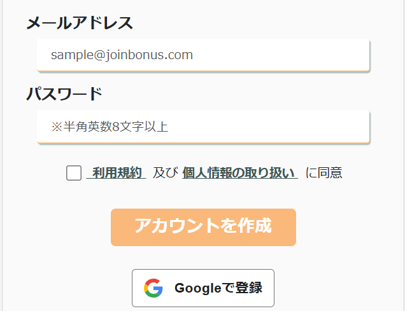Click the Google G logo icon
405x311 pixels.
(x=153, y=288)
